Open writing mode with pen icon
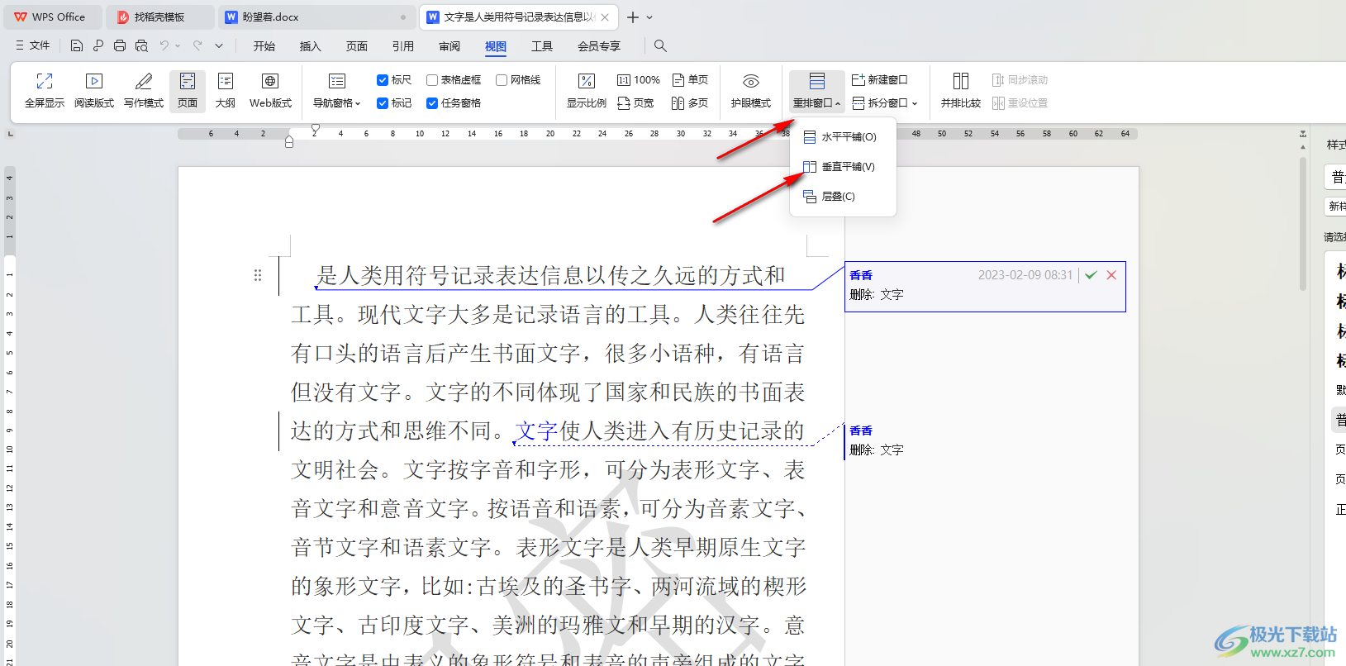 click(144, 90)
